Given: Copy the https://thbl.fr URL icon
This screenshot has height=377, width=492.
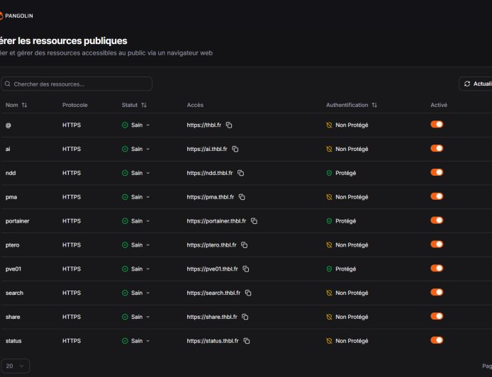Looking at the screenshot, I should point(229,125).
